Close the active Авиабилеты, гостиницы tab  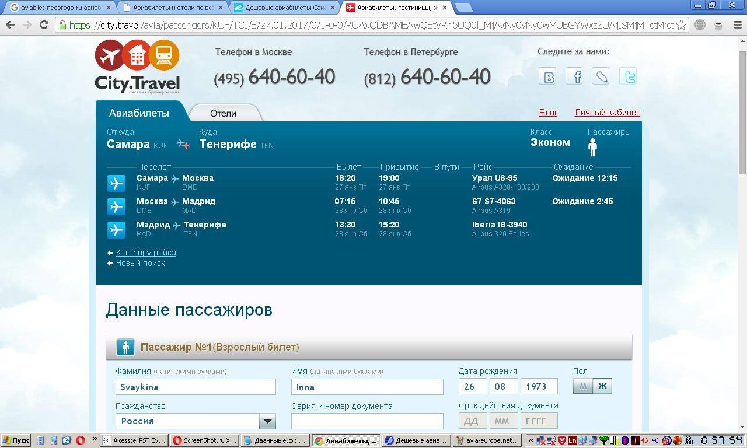pyautogui.click(x=445, y=8)
